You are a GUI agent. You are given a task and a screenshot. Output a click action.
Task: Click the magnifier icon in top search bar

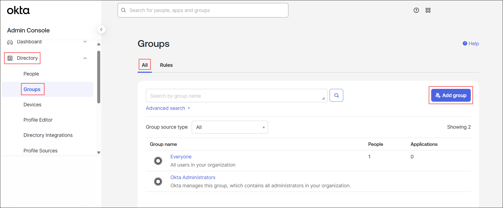click(123, 10)
